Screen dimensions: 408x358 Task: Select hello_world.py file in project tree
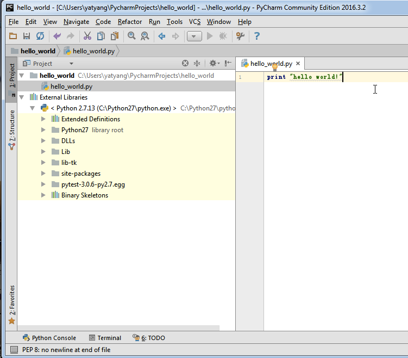pyautogui.click(x=127, y=87)
